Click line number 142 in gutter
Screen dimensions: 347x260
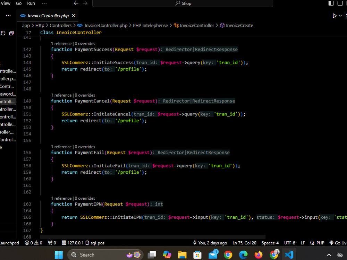tap(27, 49)
